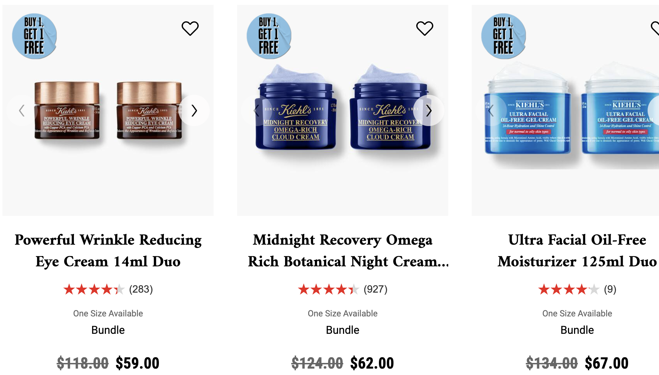Favorite the Midnight Recovery Night Cream
This screenshot has width=659, height=375.
pos(425,28)
